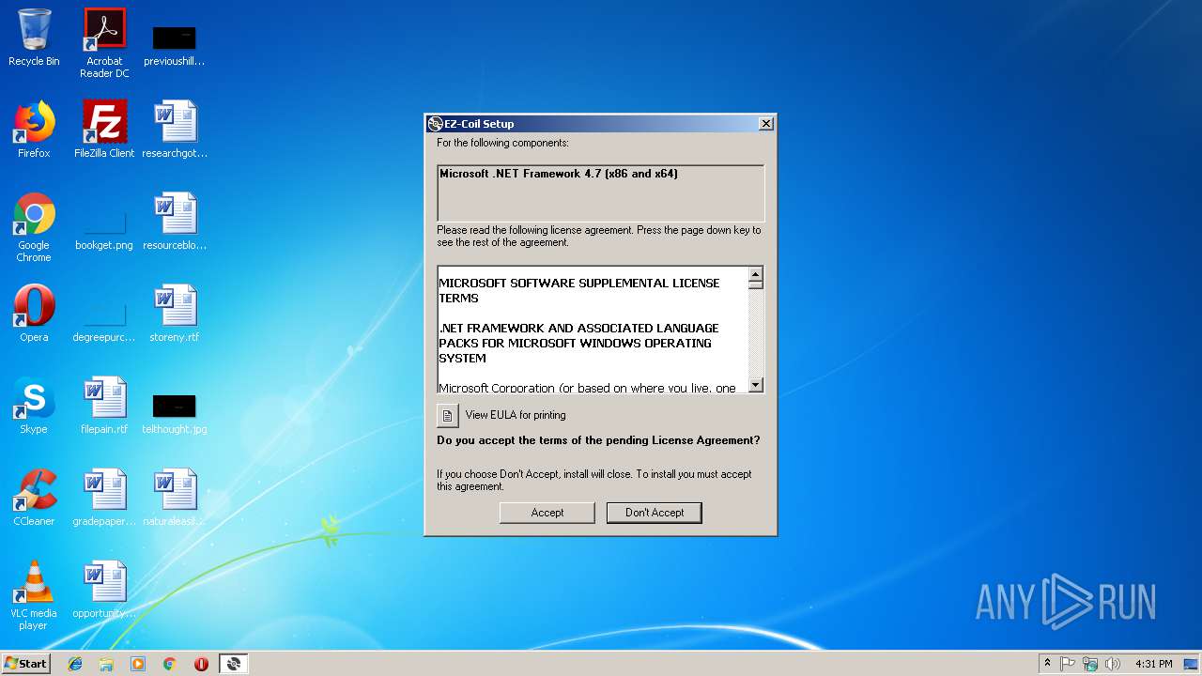Screen dimensions: 1202x676
Task: Open the volume speaker tray icon
Action: [1113, 664]
